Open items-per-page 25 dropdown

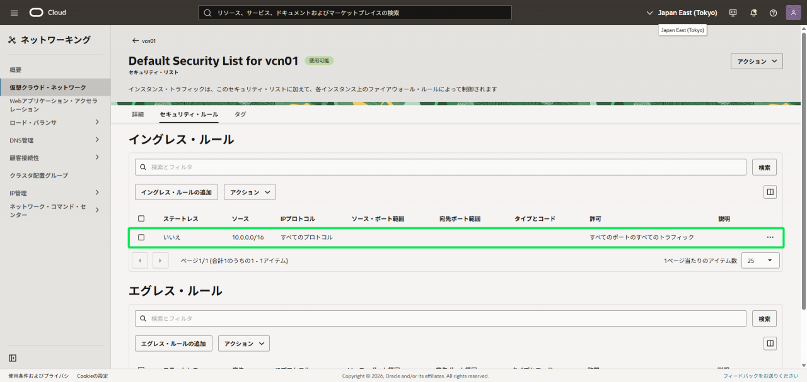point(760,261)
